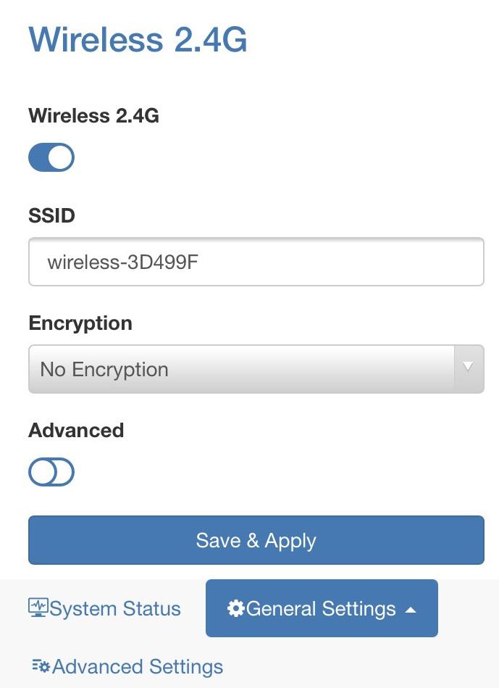
Task: Click the Advanced field label
Action: [x=76, y=430]
